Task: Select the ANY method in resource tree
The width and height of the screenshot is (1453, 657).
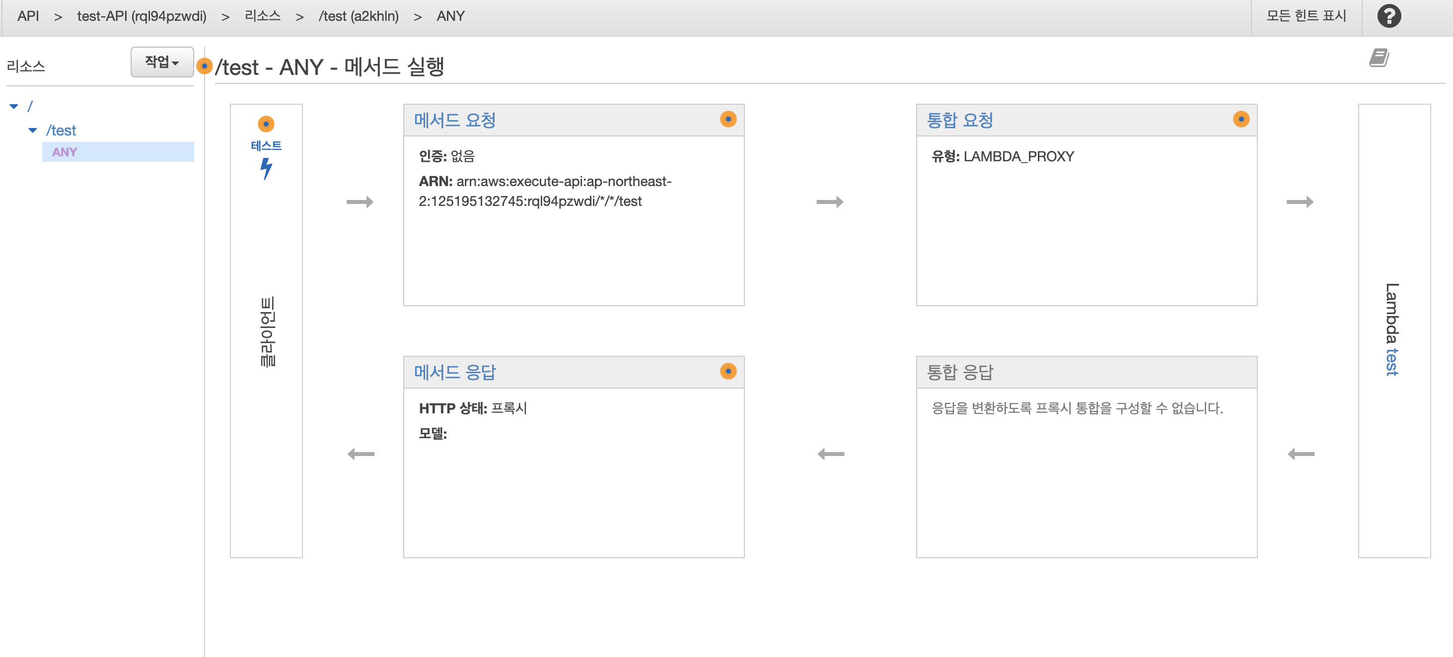Action: click(x=65, y=152)
